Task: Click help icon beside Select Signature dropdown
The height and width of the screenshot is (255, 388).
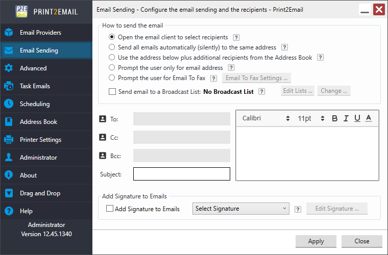Action: point(298,209)
